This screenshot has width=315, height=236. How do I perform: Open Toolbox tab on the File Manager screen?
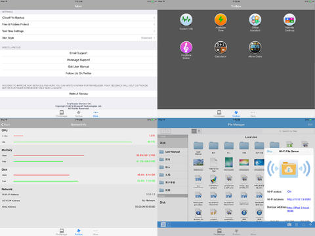(236, 232)
